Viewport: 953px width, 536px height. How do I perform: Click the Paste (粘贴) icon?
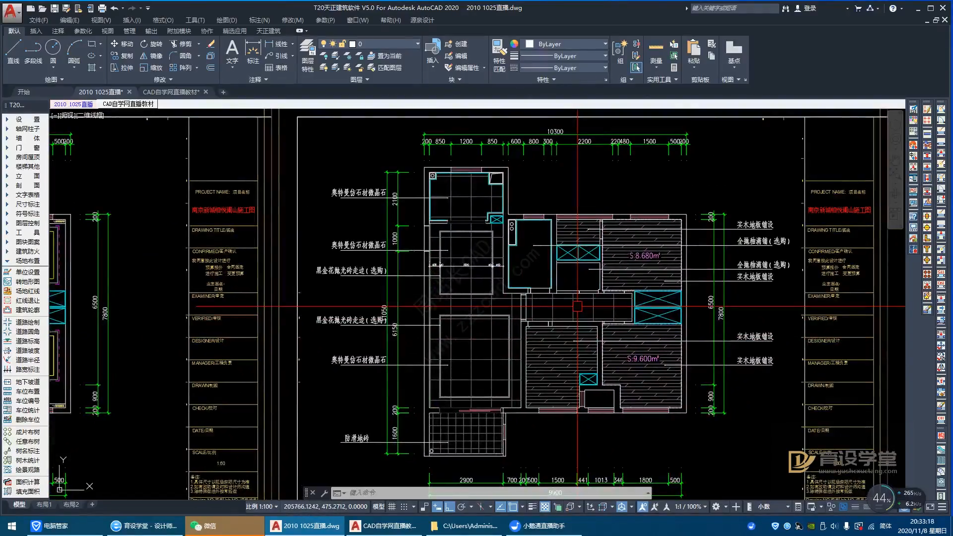pyautogui.click(x=693, y=52)
